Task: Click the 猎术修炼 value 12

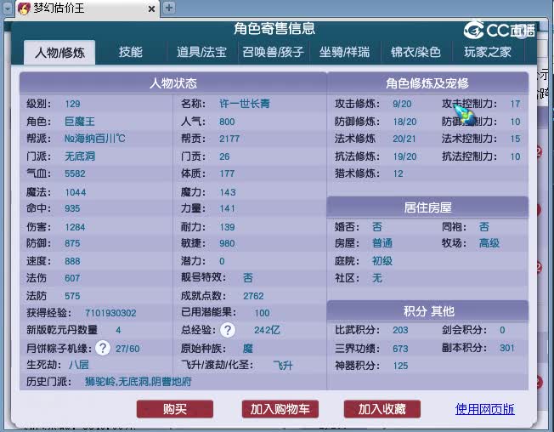Action: click(399, 173)
